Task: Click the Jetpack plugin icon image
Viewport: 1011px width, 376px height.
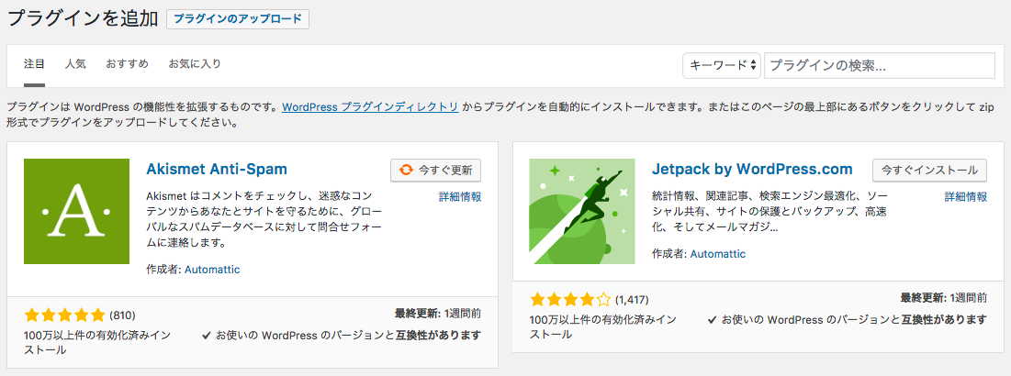Action: click(x=581, y=211)
